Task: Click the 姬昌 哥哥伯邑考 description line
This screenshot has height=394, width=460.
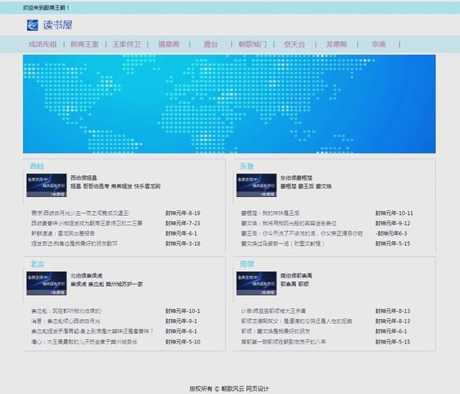Action: (115, 186)
